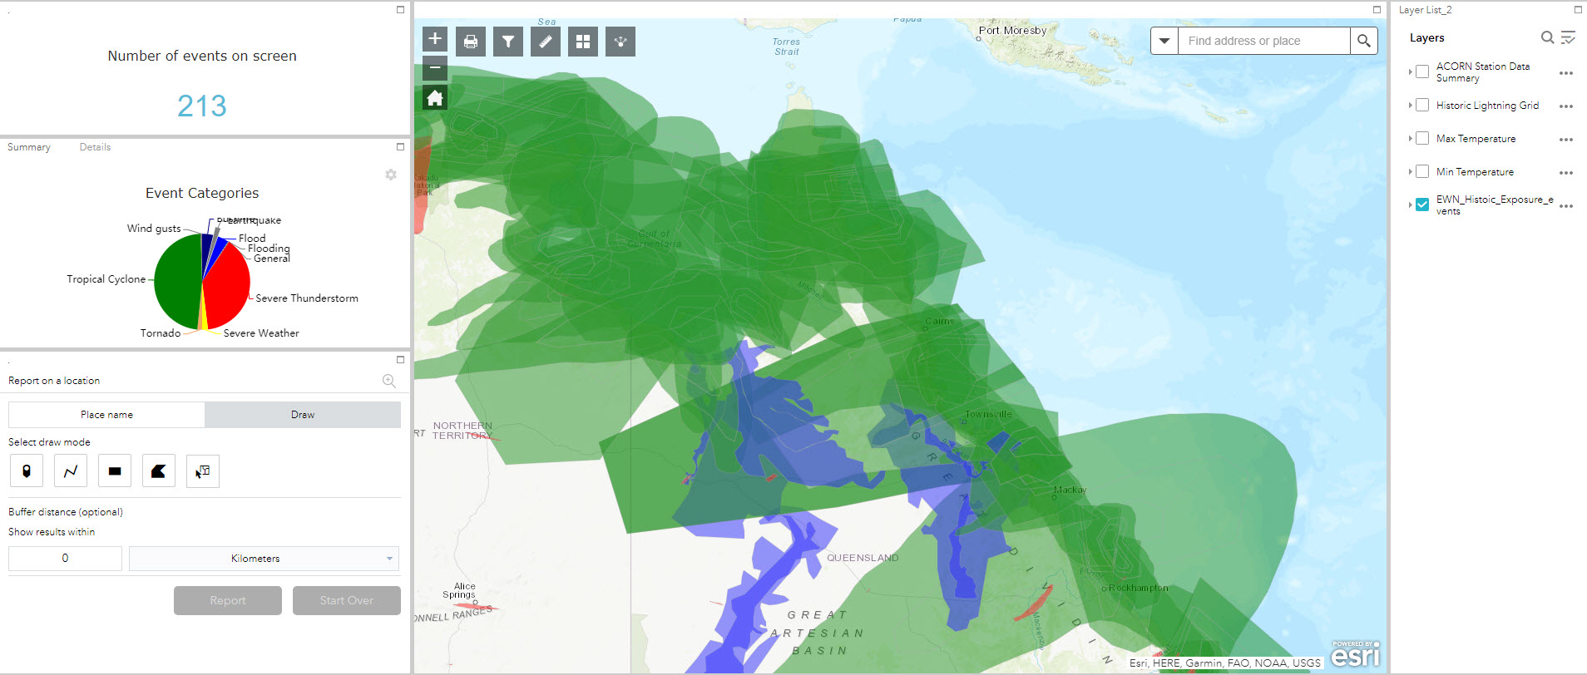Click the Print map icon
1587x675 pixels.
click(471, 42)
